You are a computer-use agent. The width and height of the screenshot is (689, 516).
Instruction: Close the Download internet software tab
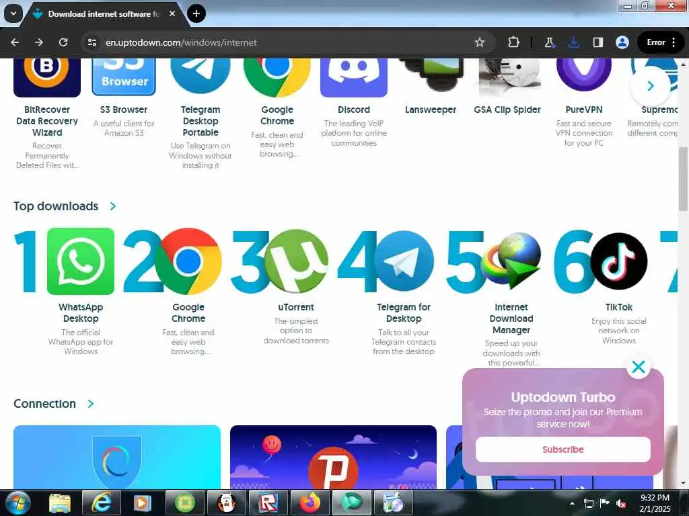172,13
